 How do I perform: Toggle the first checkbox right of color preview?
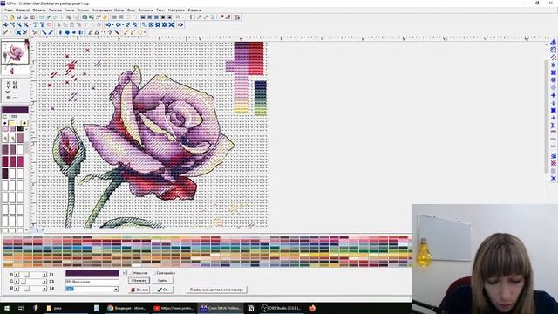click(x=131, y=273)
